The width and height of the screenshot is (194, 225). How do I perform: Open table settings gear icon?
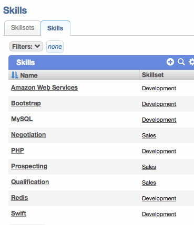coord(191,62)
